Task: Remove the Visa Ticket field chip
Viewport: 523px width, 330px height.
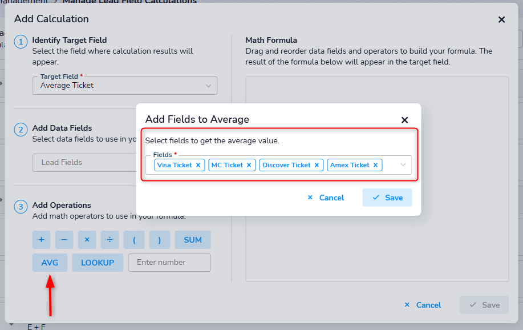Action: click(x=198, y=165)
